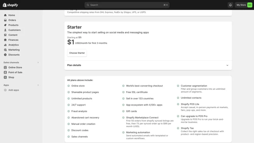254x143 pixels.
Task: Open Point of Sale channel
Action: coord(15,72)
